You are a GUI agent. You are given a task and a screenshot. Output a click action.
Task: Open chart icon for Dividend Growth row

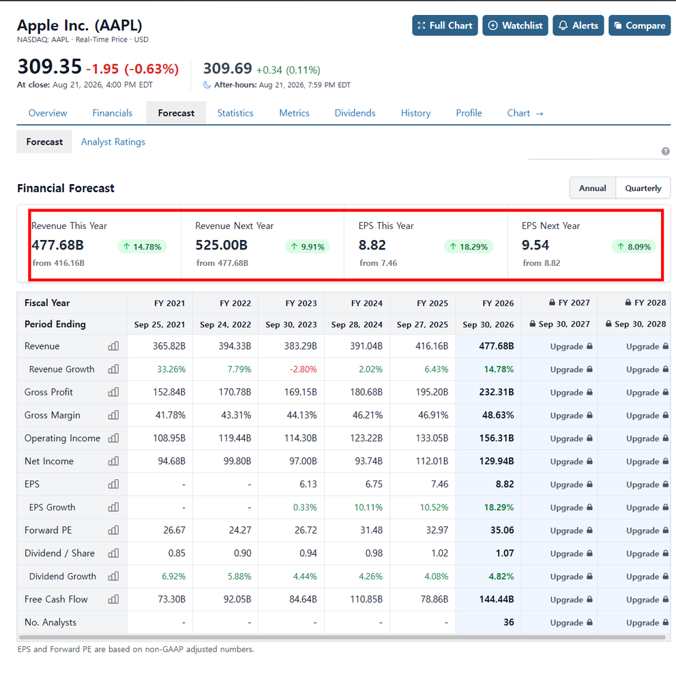(x=114, y=576)
